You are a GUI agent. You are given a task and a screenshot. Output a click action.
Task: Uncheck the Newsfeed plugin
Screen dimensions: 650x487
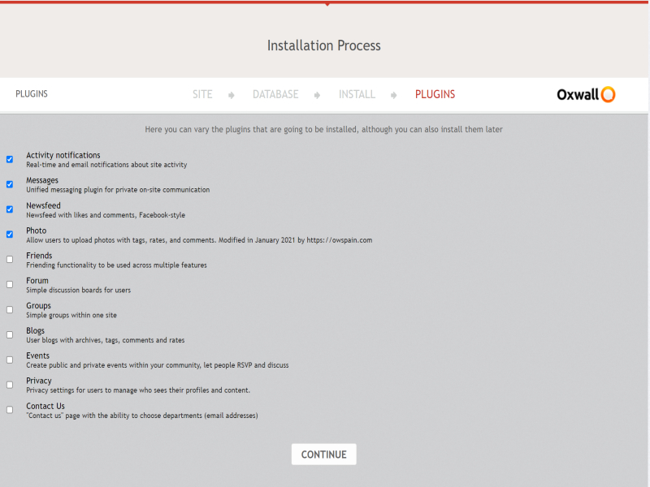pos(10,209)
